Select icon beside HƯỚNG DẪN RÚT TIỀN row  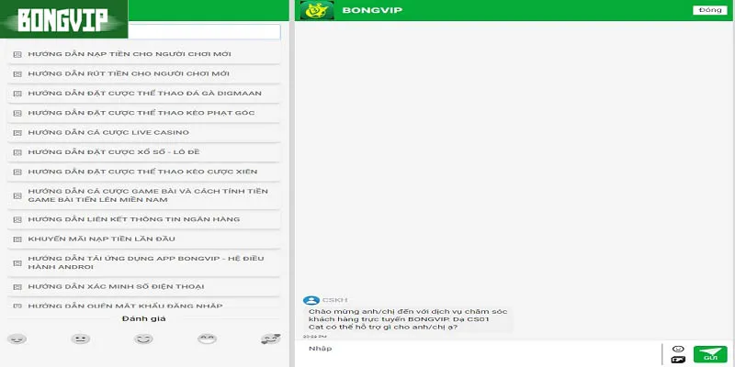coord(17,74)
